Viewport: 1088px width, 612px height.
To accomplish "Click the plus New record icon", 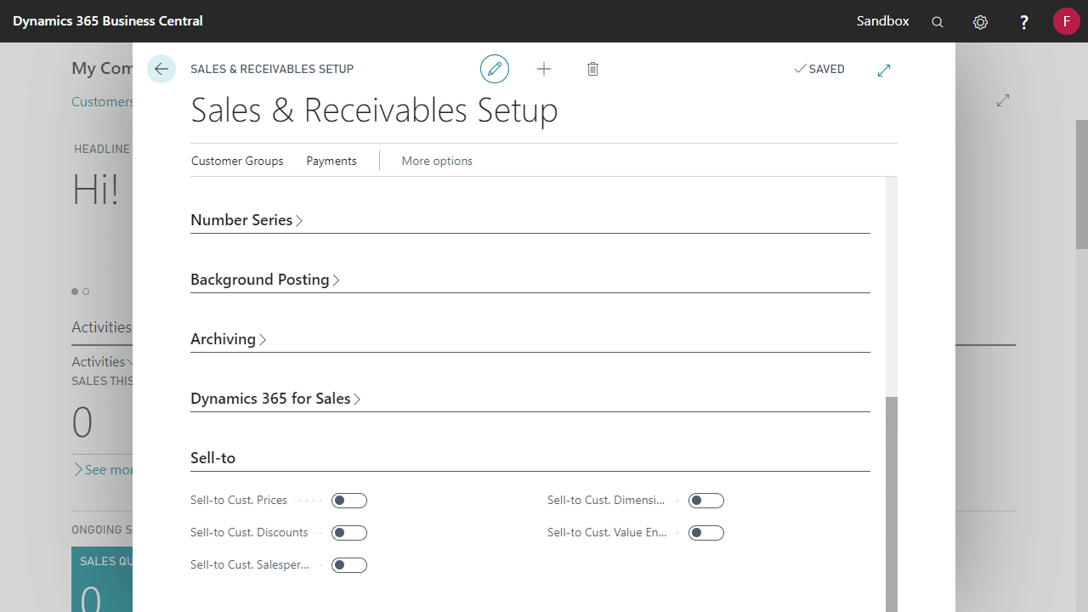I will point(544,69).
